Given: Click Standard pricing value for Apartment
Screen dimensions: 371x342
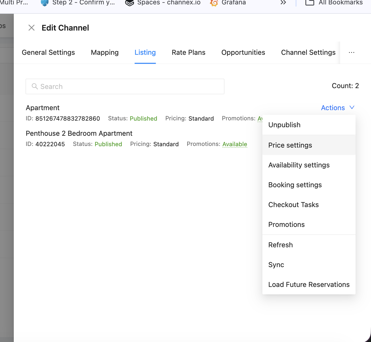Looking at the screenshot, I should [201, 118].
